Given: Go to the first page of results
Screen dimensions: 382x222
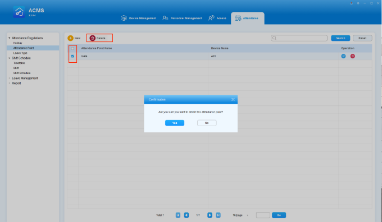Looking at the screenshot, I should tap(178, 215).
